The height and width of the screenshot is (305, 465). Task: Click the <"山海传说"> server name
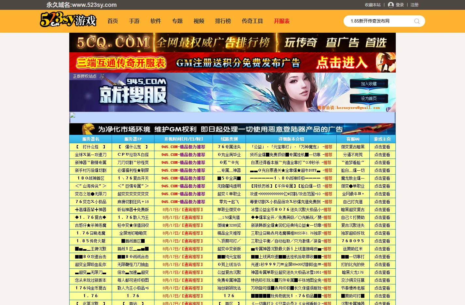pyautogui.click(x=91, y=186)
